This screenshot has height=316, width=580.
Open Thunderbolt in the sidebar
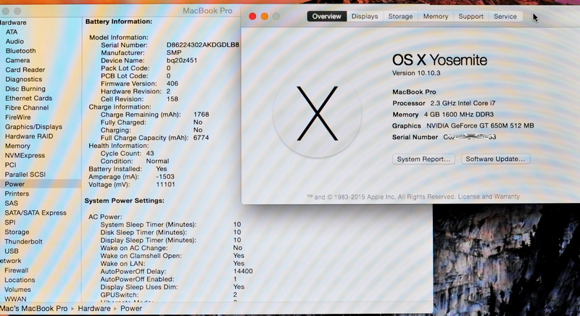23,242
